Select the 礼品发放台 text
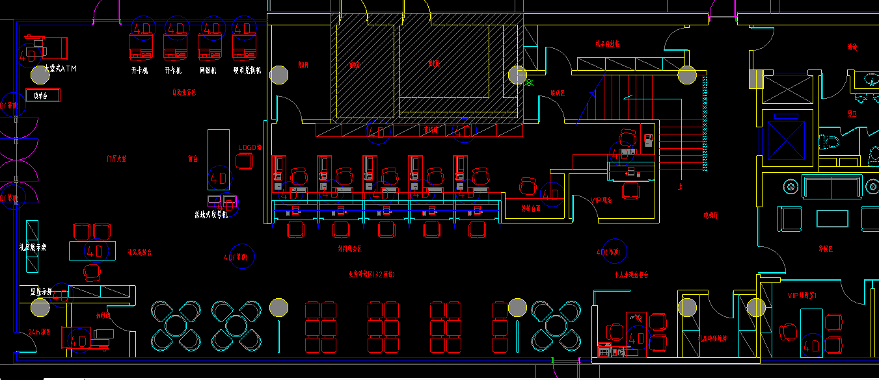This screenshot has height=380, width=879. [x=139, y=252]
